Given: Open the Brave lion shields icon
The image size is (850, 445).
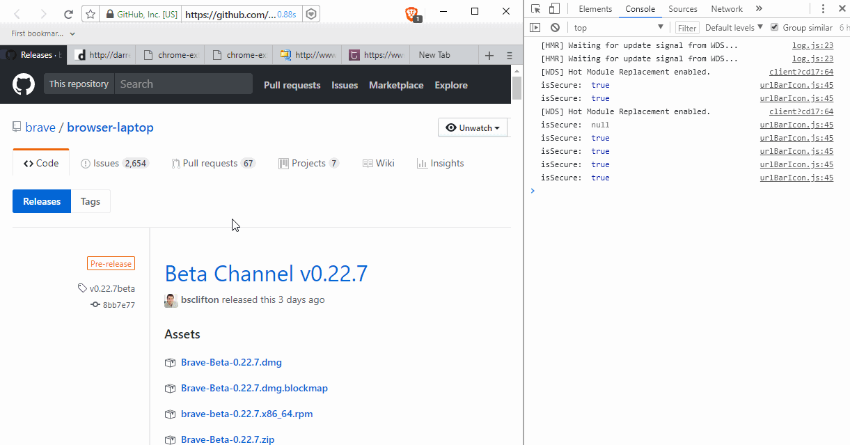Looking at the screenshot, I should [x=413, y=14].
